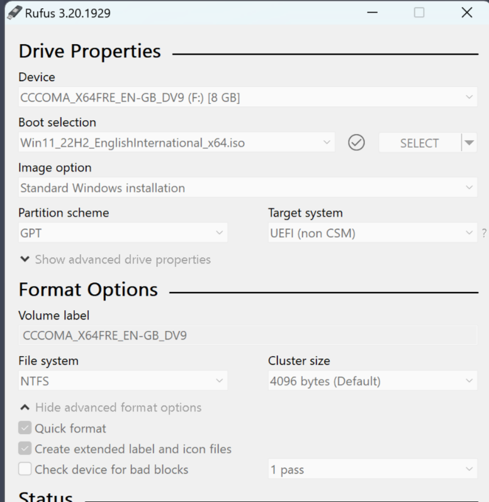489x502 pixels.
Task: Open the Boot selection ISO dropdown
Action: (176, 143)
